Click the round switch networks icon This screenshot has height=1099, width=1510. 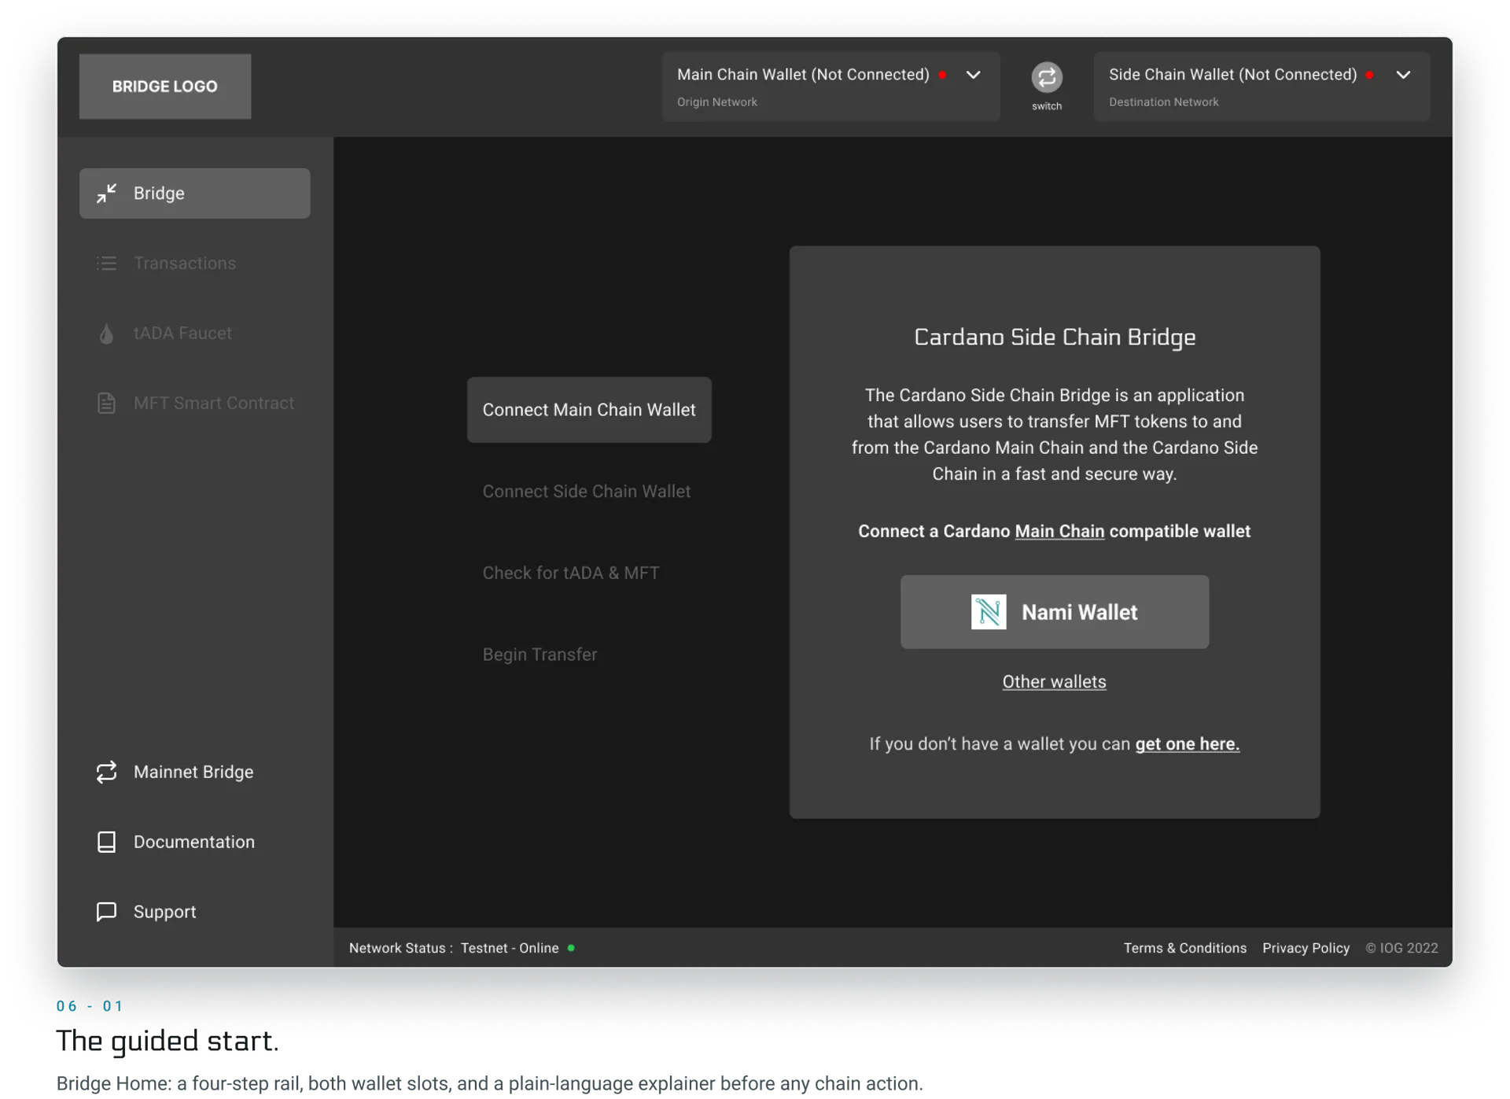[x=1047, y=77]
